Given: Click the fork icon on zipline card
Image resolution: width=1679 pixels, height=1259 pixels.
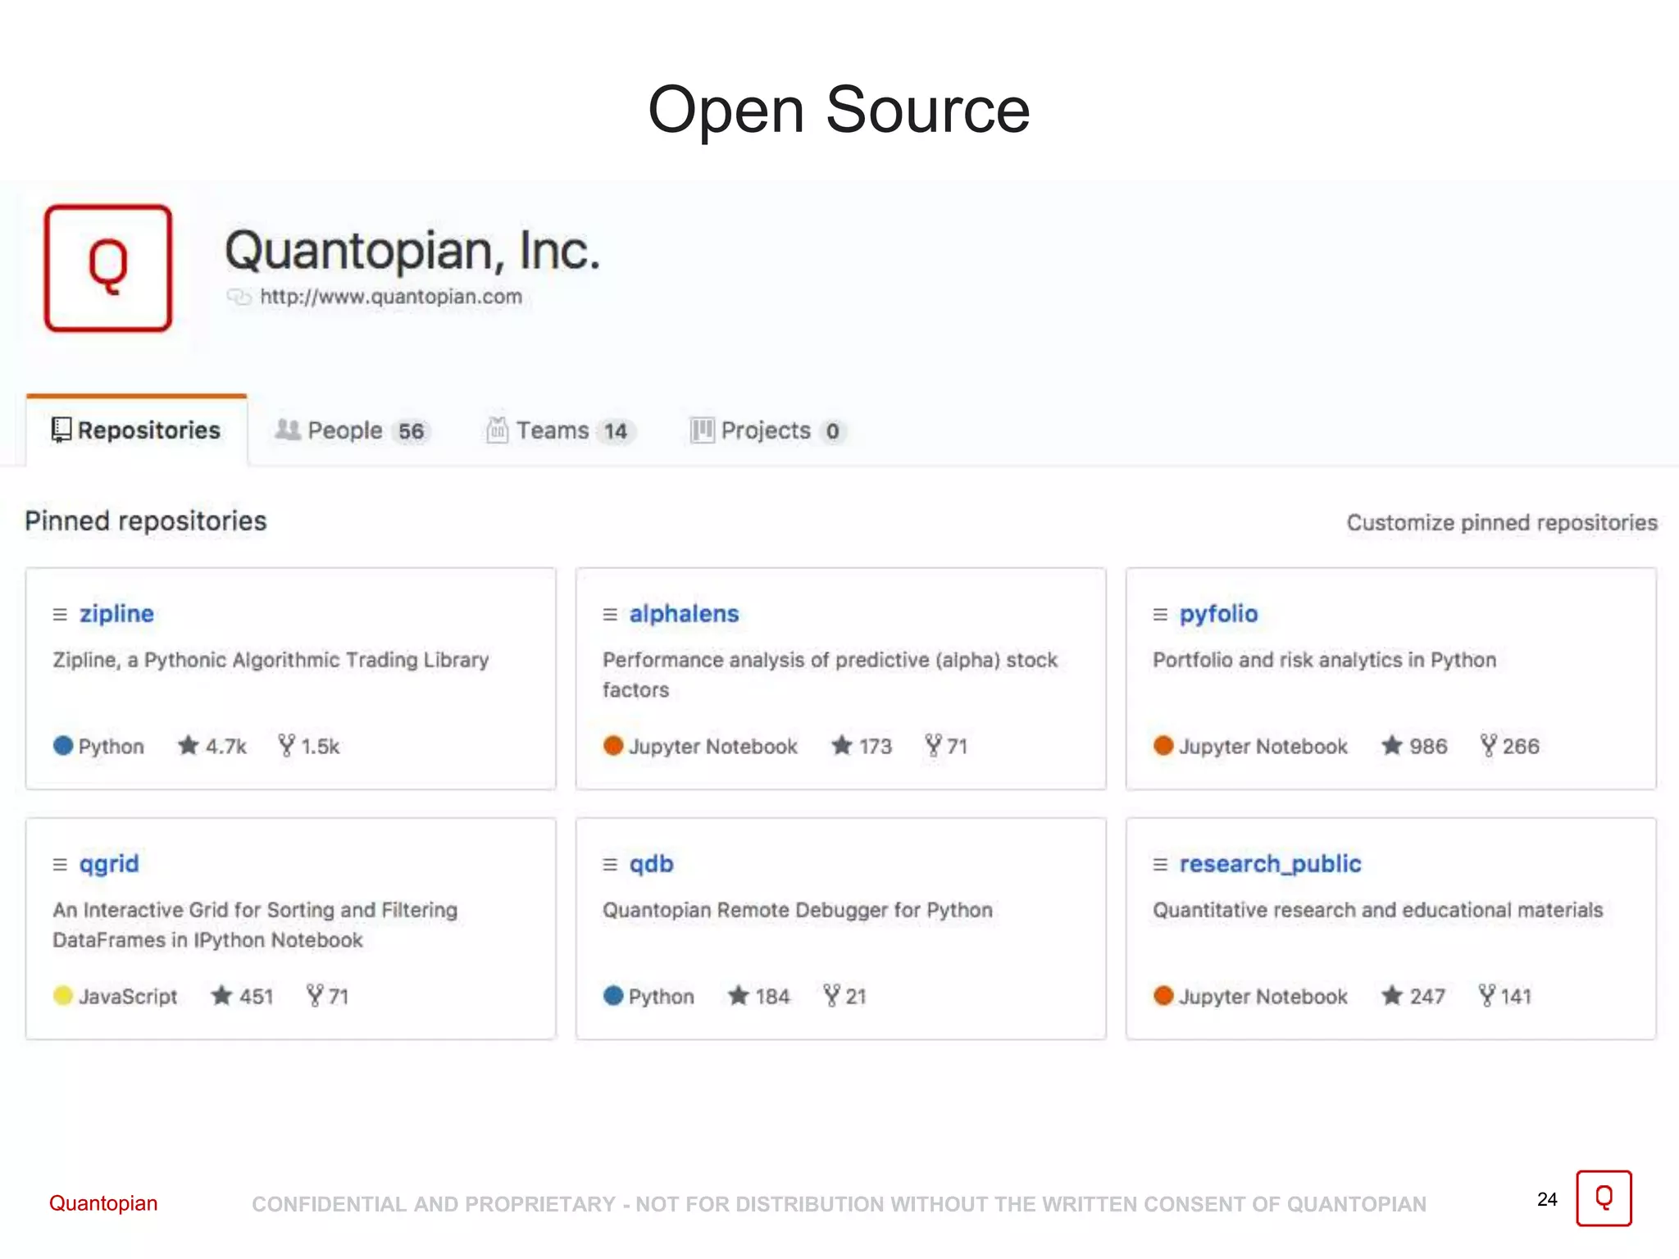Looking at the screenshot, I should [x=286, y=745].
